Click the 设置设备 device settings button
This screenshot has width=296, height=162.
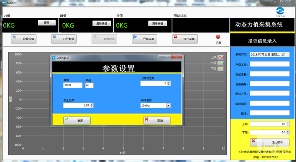(24, 38)
